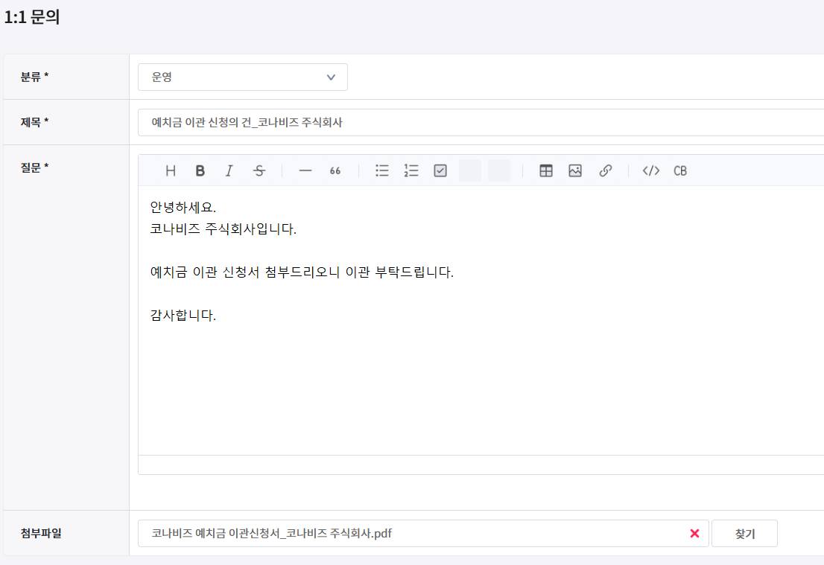Click the '제목 *' field label
The width and height of the screenshot is (824, 565).
35,122
